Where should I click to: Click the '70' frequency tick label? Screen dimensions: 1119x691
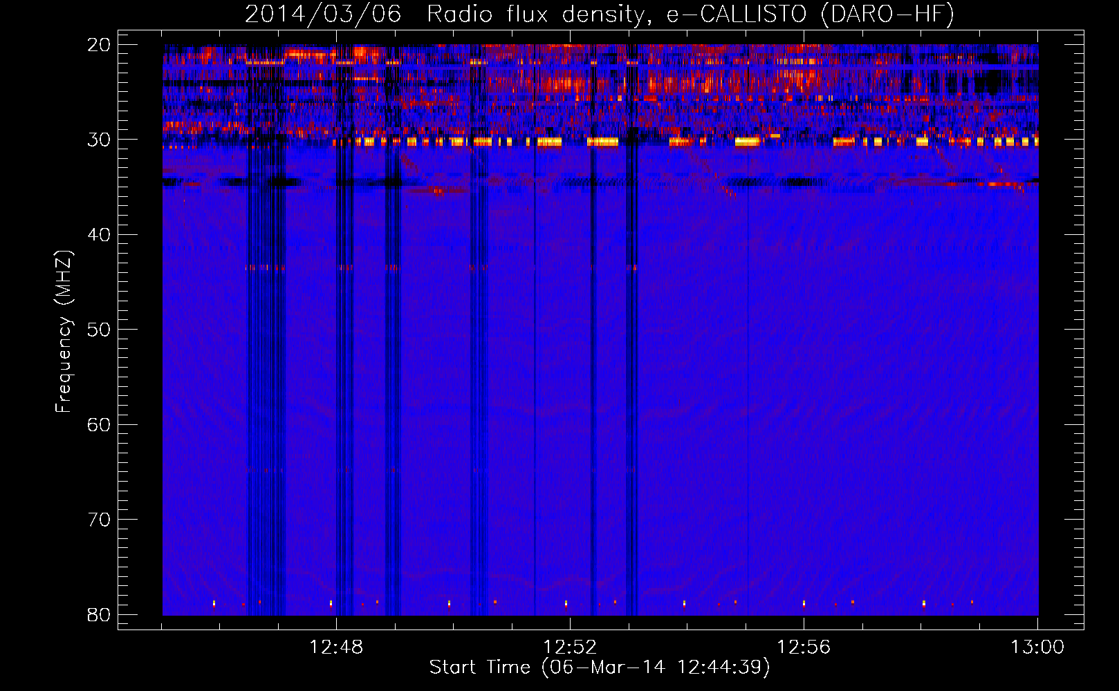99,520
